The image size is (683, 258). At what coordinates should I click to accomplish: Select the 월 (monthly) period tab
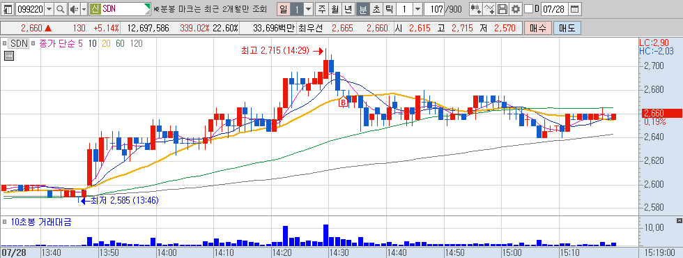pyautogui.click(x=335, y=8)
